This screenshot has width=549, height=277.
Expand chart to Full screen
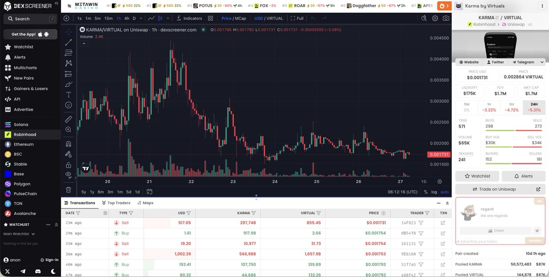click(296, 18)
